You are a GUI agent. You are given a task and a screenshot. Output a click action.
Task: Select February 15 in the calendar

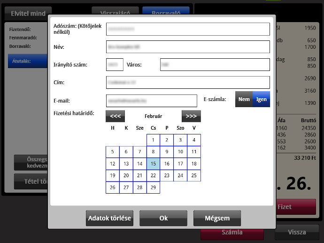pos(153,164)
